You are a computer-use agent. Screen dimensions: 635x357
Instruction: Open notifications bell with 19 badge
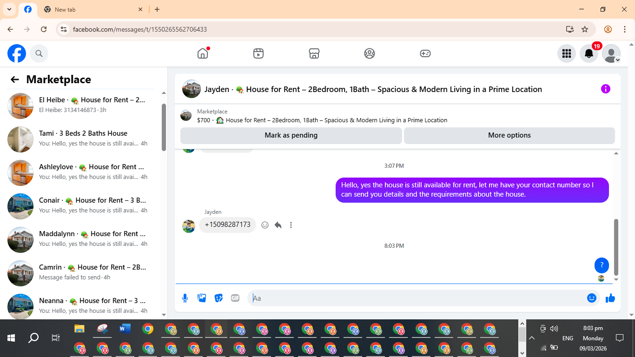coord(589,53)
